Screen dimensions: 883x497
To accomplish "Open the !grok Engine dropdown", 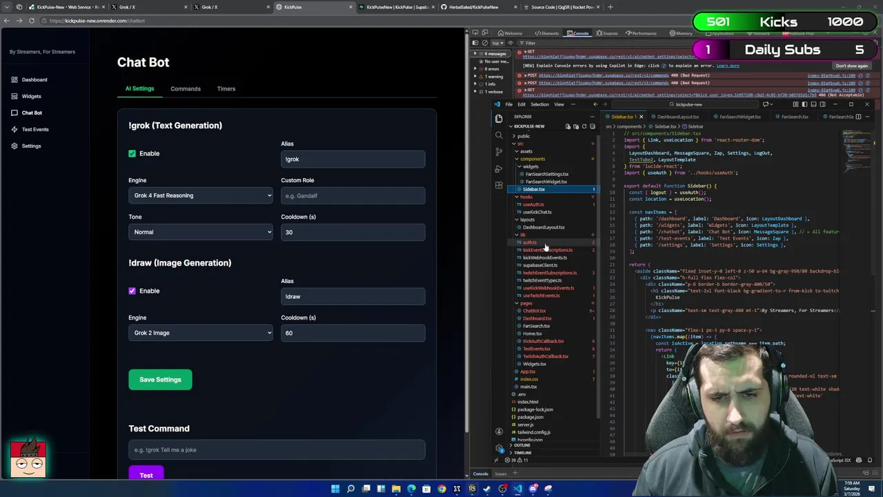I will [x=201, y=195].
